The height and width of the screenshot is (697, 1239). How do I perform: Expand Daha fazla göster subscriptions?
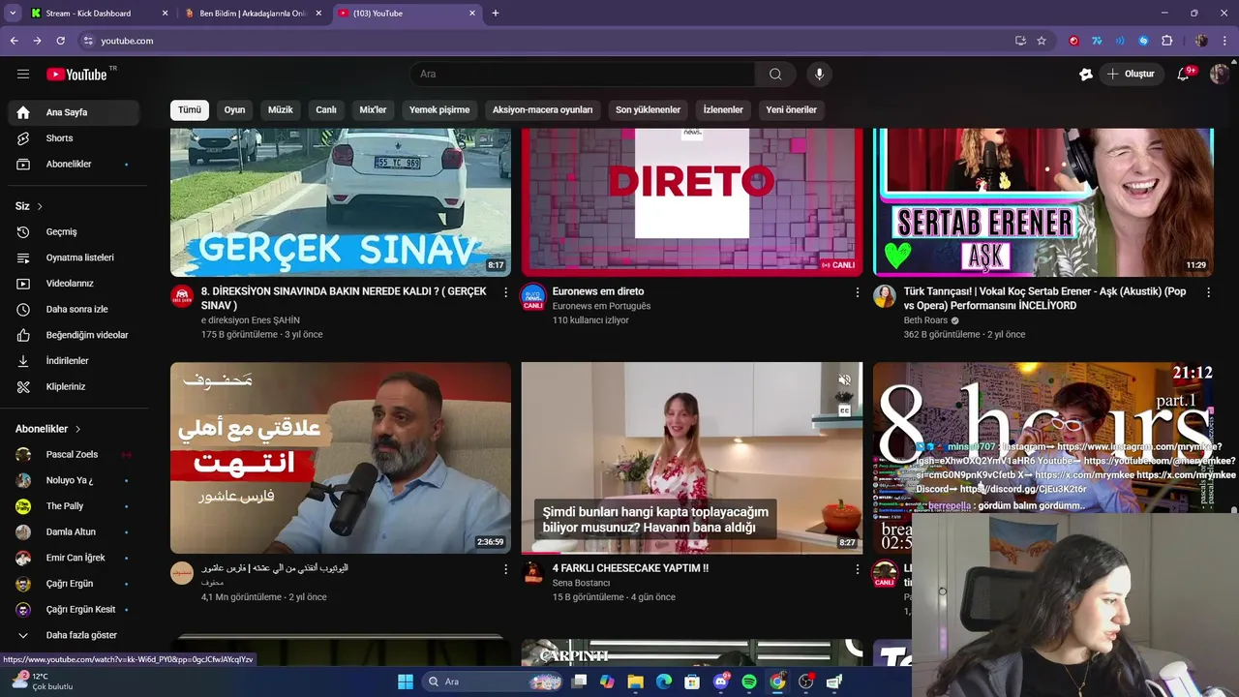[74, 635]
